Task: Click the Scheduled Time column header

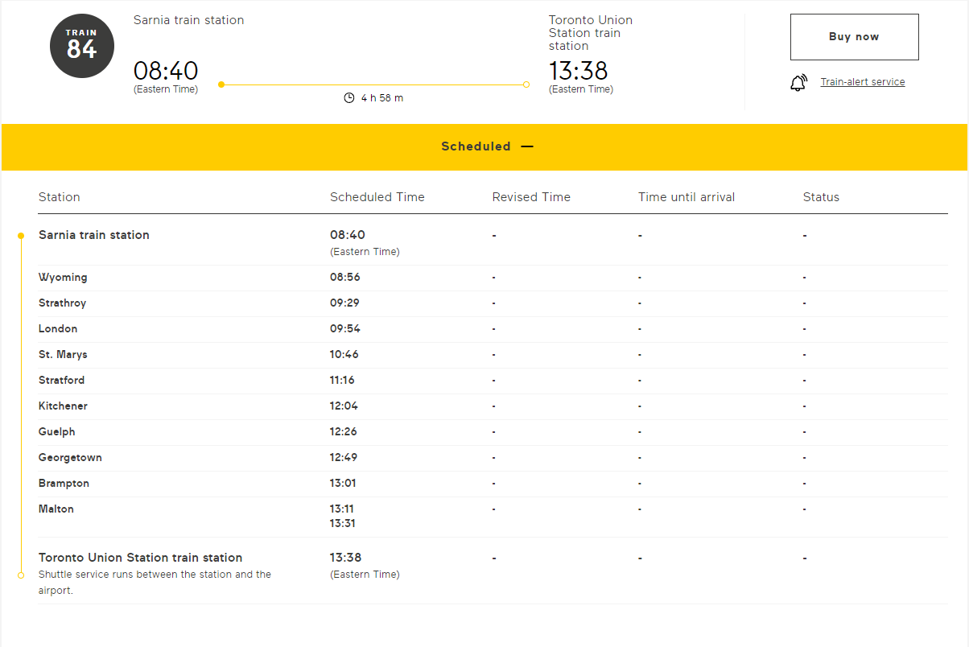Action: point(377,197)
